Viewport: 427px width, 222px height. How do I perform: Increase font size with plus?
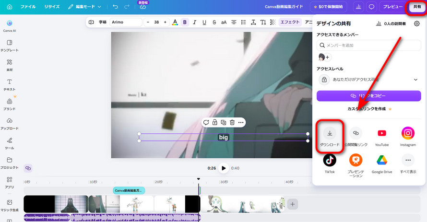165,22
